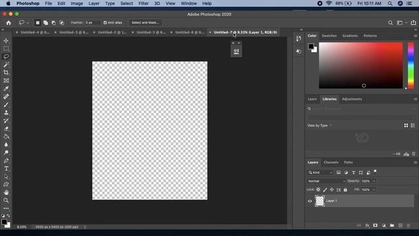Image resolution: width=419 pixels, height=236 pixels.
Task: Open the Filter menu
Action: [143, 3]
